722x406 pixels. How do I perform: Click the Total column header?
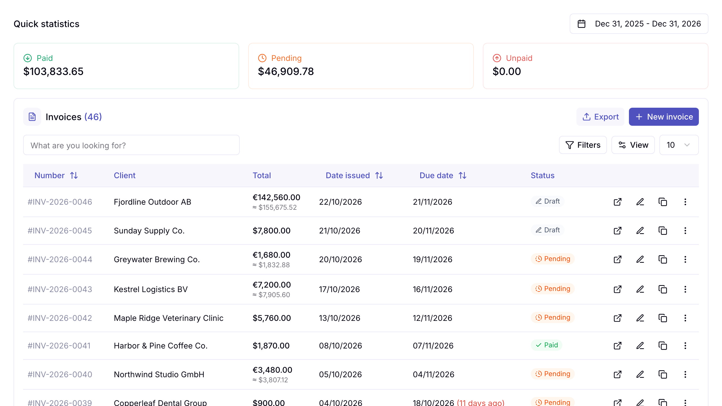click(x=262, y=175)
